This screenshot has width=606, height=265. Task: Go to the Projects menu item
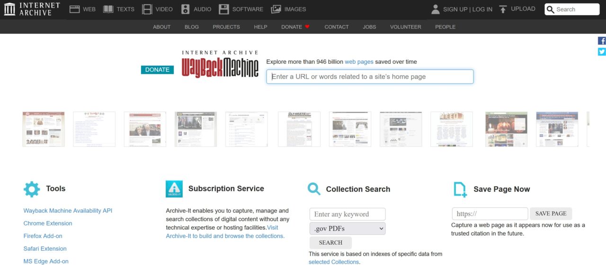pyautogui.click(x=226, y=27)
